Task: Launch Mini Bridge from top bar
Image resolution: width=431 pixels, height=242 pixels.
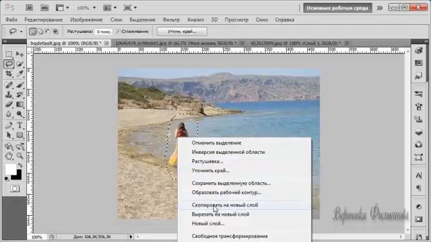Action: tap(44, 7)
